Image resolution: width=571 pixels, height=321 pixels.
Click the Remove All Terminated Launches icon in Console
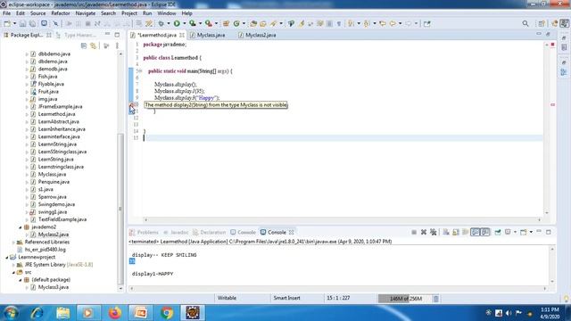[434, 232]
